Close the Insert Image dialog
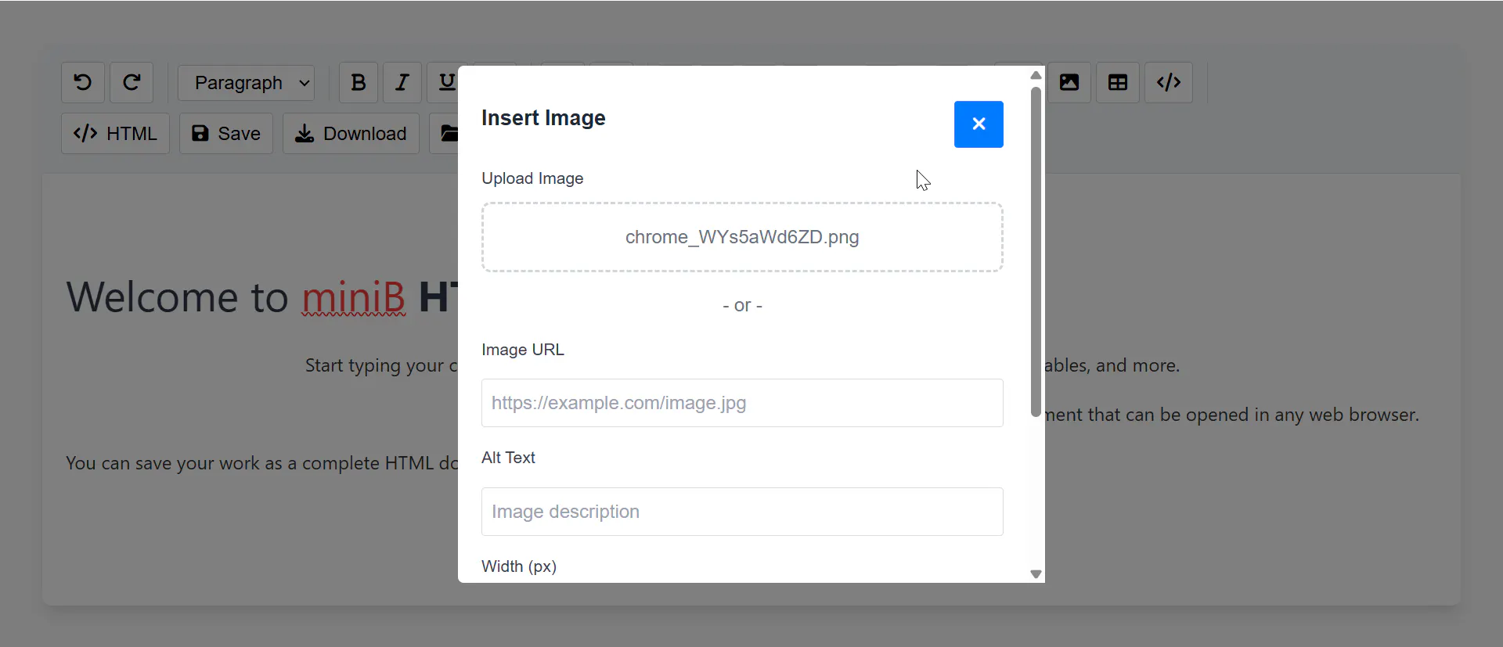Viewport: 1503px width, 647px height. coord(979,124)
